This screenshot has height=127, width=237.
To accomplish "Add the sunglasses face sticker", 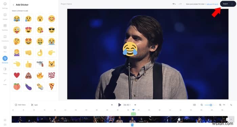I will pyautogui.click(x=51, y=30).
